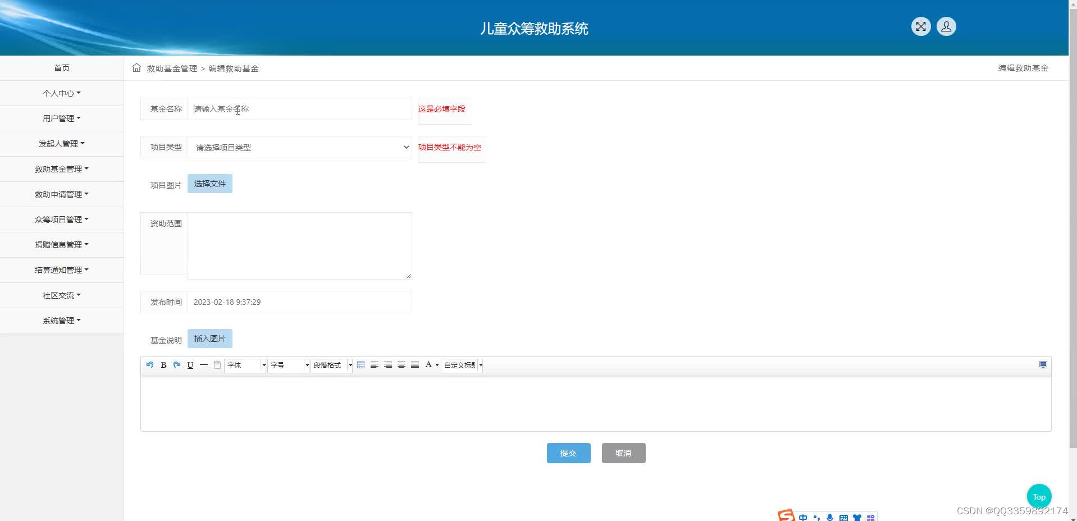Click the 编辑救助基金 title at the right
The height and width of the screenshot is (521, 1077).
1023,68
